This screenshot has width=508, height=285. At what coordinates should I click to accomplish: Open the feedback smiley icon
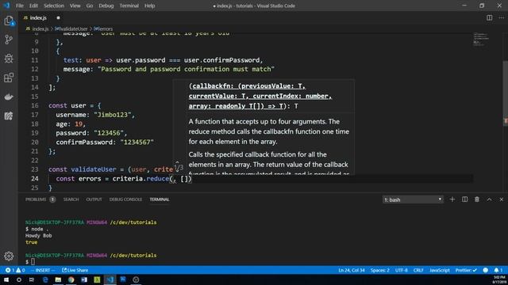pyautogui.click(x=485, y=270)
